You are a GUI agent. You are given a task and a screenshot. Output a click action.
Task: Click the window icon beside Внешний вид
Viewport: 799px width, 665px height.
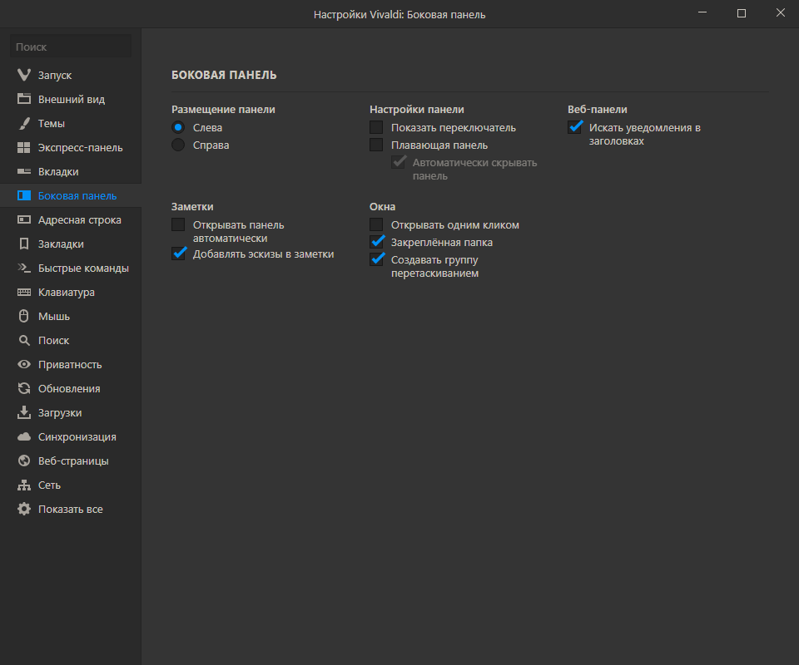[24, 99]
